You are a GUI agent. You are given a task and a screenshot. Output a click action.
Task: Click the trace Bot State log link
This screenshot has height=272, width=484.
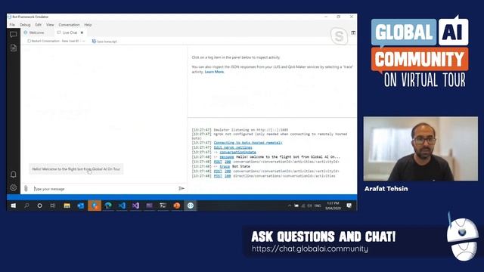pos(225,166)
